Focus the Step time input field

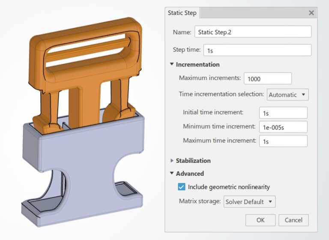(257, 50)
